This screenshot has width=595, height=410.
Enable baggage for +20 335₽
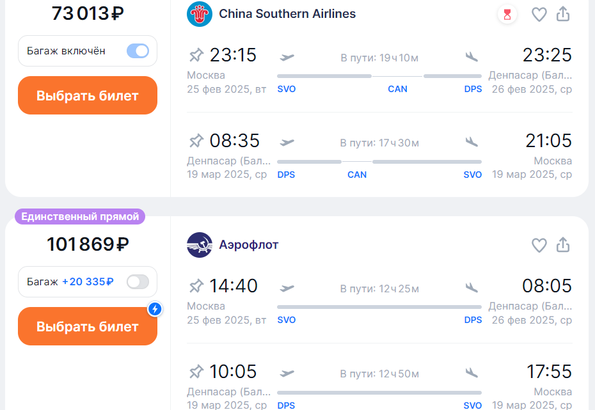(138, 282)
